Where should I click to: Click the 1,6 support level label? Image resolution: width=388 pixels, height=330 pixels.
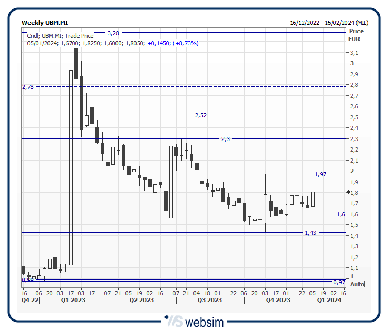click(341, 214)
